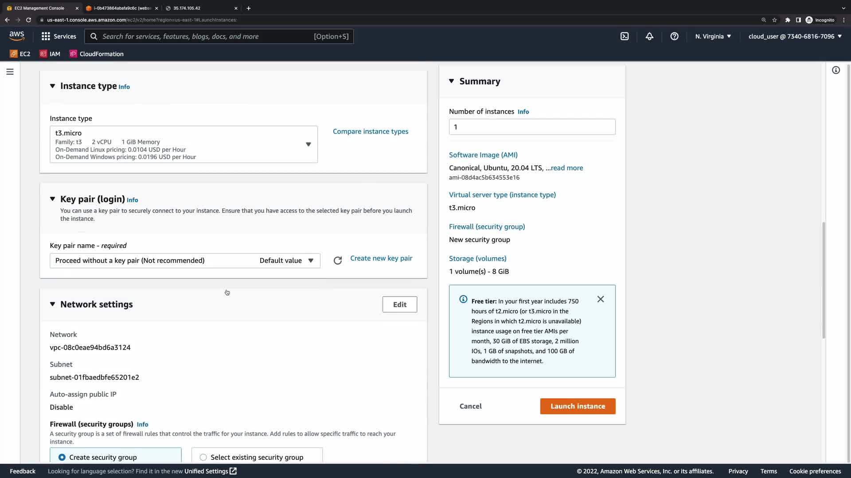
Task: Dismiss the Free tier info box
Action: (601, 299)
